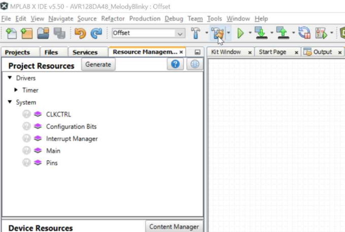
Task: Open the Help menu
Action: (261, 19)
